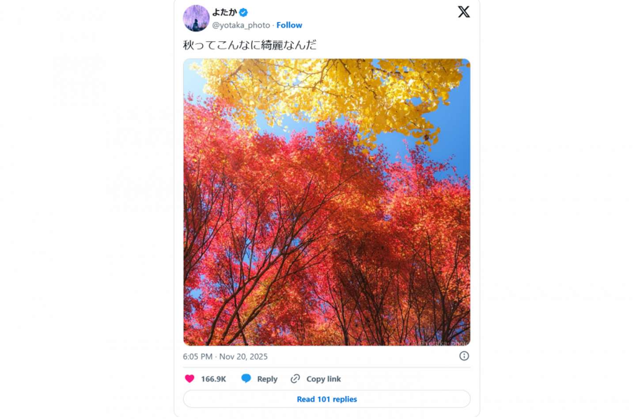The height and width of the screenshot is (419, 636).
Task: Click the Copy link text
Action: click(323, 379)
